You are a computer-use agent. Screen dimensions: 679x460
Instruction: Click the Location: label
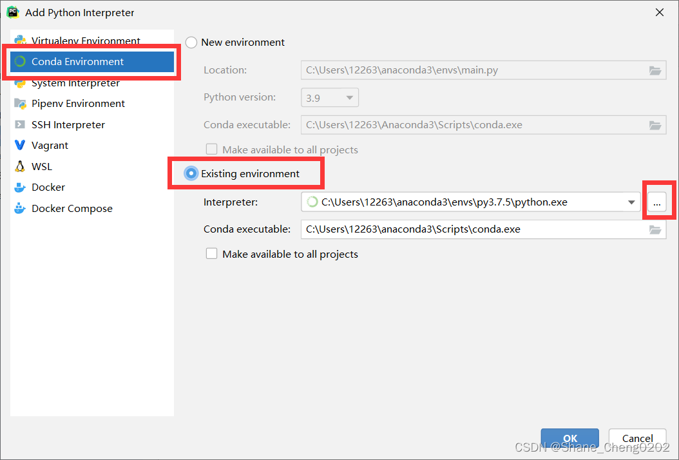tap(225, 70)
